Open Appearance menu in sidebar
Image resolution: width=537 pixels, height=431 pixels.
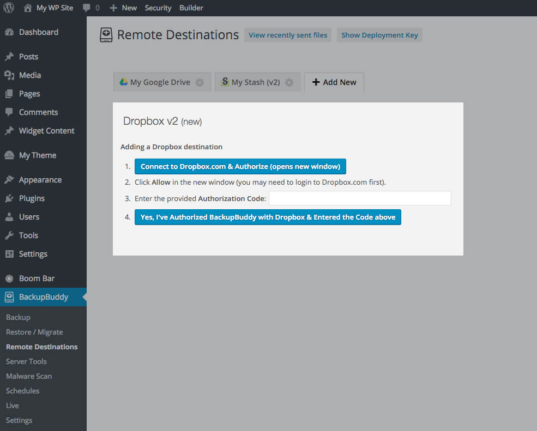pos(43,180)
